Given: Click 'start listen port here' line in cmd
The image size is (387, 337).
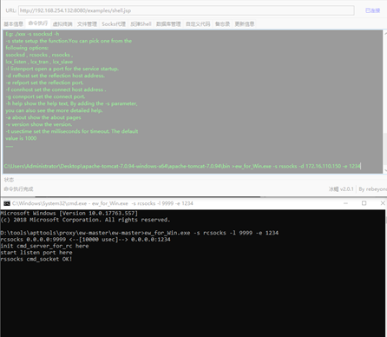Looking at the screenshot, I should tap(36, 253).
